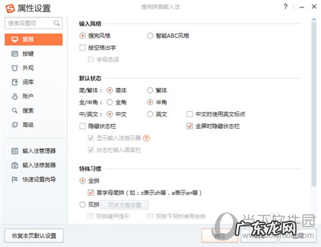Uncheck 首字母简拼 option
The height and width of the screenshot is (247, 321).
(x=91, y=192)
